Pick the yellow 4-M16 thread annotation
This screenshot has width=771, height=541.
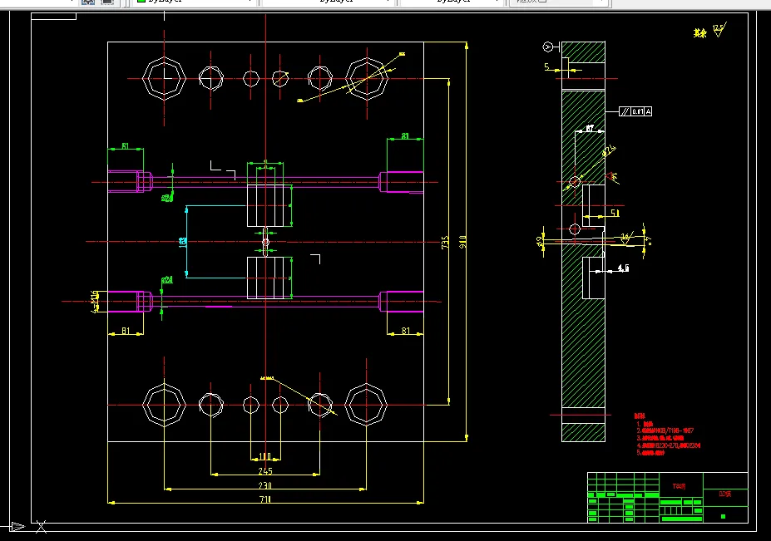coord(95,302)
